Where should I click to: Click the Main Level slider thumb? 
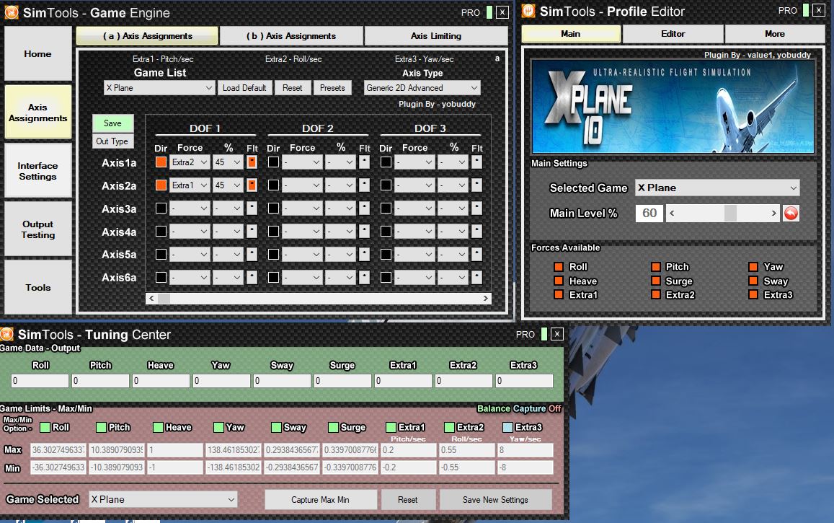coord(730,214)
